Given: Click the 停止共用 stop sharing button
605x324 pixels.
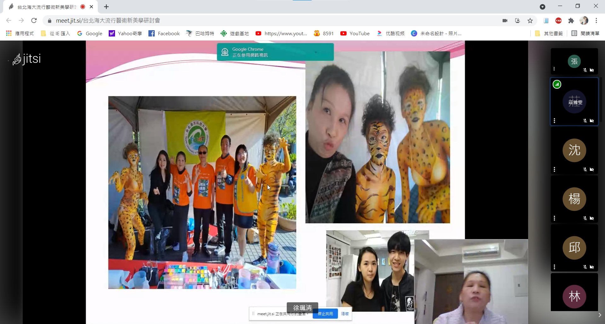Looking at the screenshot, I should pyautogui.click(x=325, y=314).
